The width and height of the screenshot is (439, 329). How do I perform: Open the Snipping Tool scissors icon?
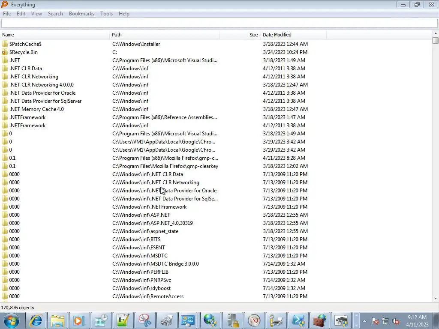(145, 320)
